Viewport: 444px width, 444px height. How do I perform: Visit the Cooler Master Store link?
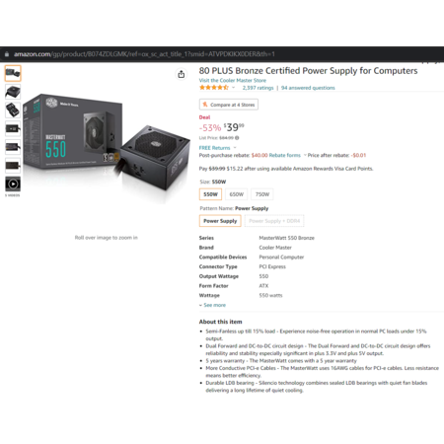point(233,80)
